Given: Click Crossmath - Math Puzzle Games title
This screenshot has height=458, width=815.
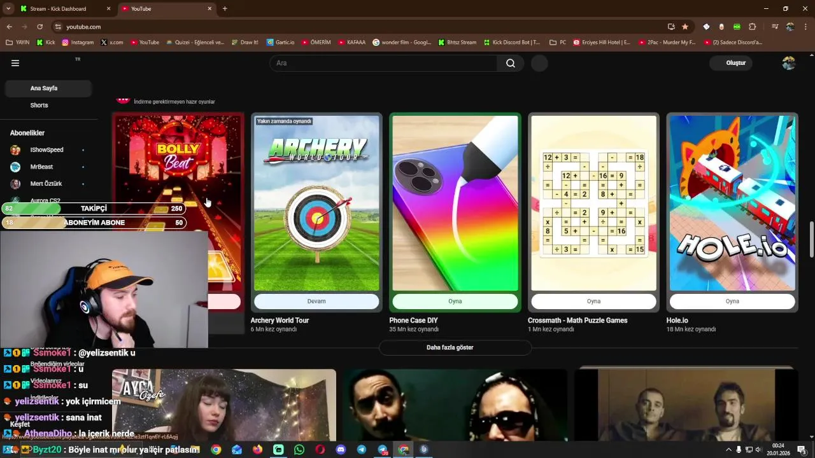Looking at the screenshot, I should (x=578, y=321).
